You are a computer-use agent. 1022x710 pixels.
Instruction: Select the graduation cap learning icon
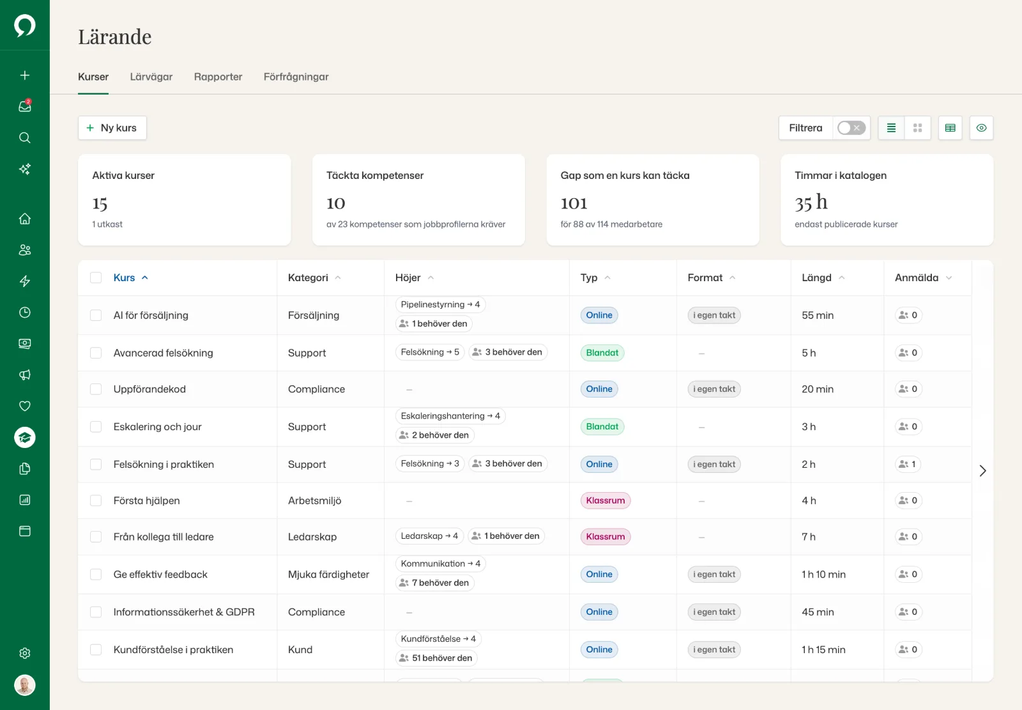coord(25,437)
